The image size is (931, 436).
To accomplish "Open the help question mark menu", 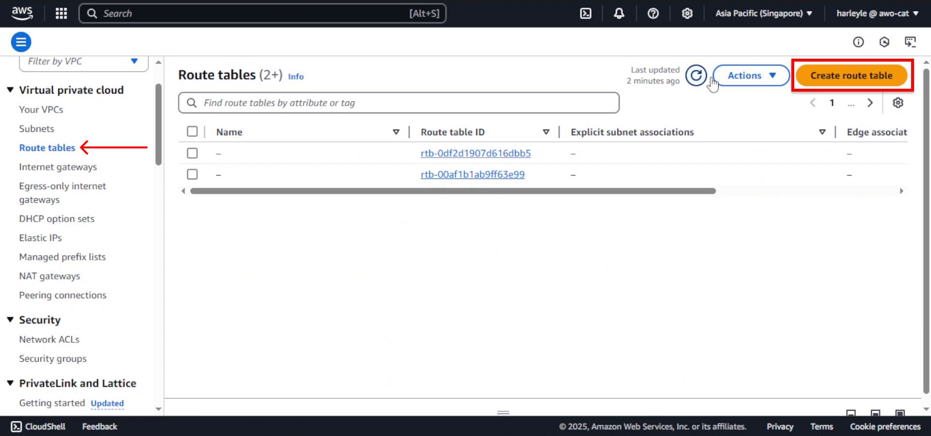I will tap(653, 14).
